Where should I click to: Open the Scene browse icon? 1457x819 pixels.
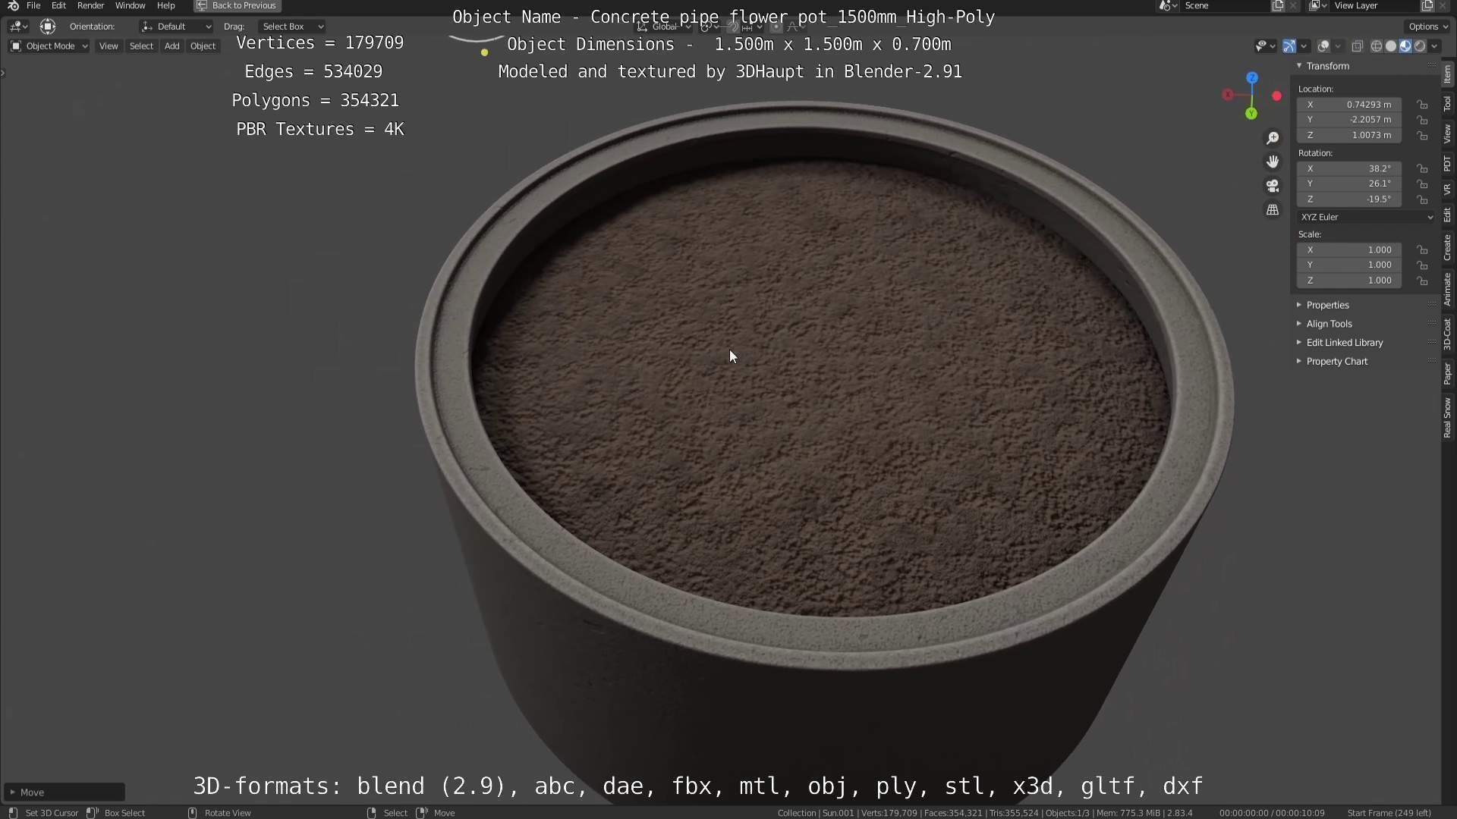[x=1169, y=5]
